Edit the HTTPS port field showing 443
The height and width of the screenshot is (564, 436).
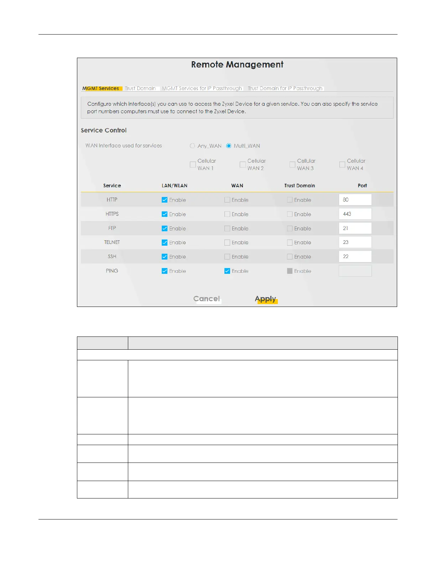coord(355,214)
